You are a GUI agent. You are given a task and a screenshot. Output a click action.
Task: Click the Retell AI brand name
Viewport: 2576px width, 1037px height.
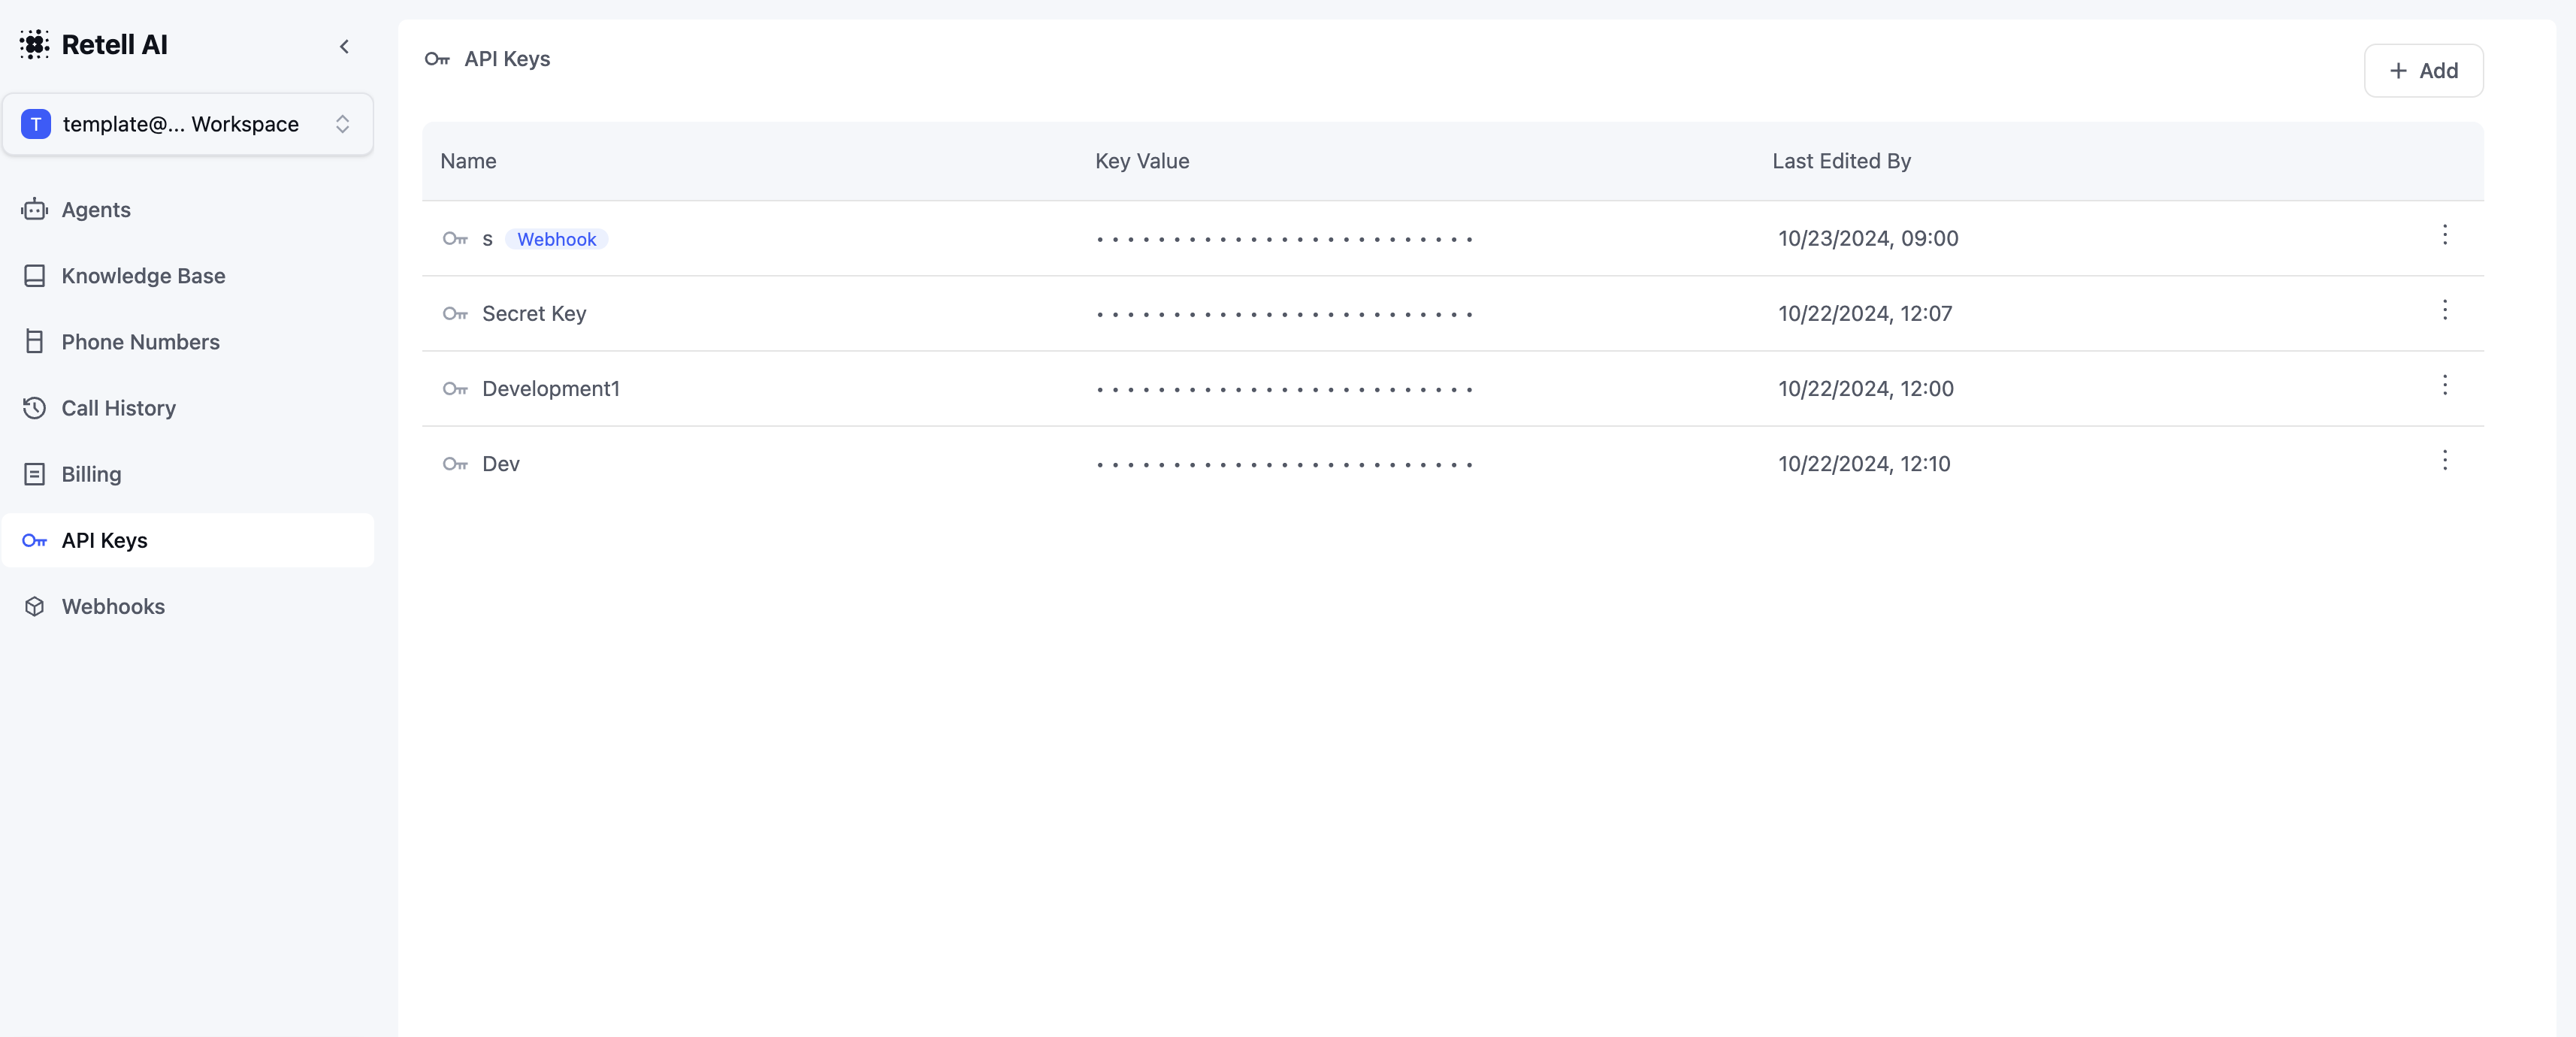coord(115,44)
